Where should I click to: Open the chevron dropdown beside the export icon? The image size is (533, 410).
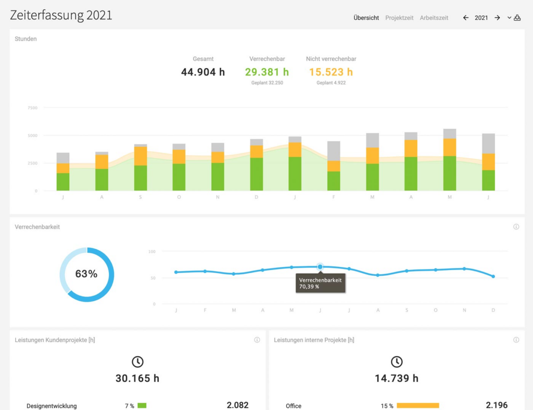pos(509,18)
